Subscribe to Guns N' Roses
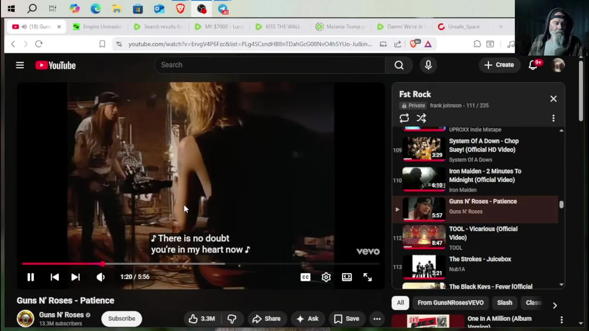Screen dimensions: 589x331 point(121,319)
